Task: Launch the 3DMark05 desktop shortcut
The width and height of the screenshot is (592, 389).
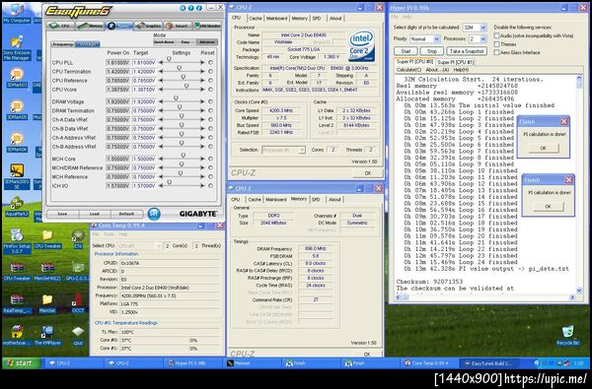Action: pos(17,110)
